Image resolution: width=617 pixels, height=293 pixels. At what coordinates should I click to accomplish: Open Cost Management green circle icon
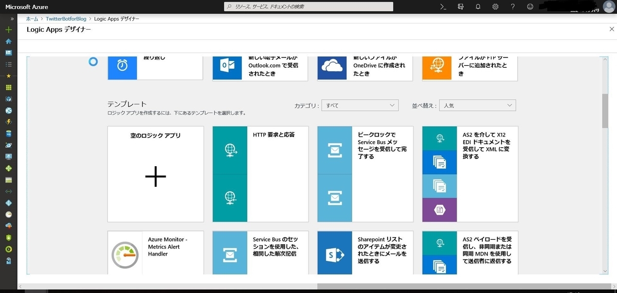pyautogui.click(x=8, y=249)
